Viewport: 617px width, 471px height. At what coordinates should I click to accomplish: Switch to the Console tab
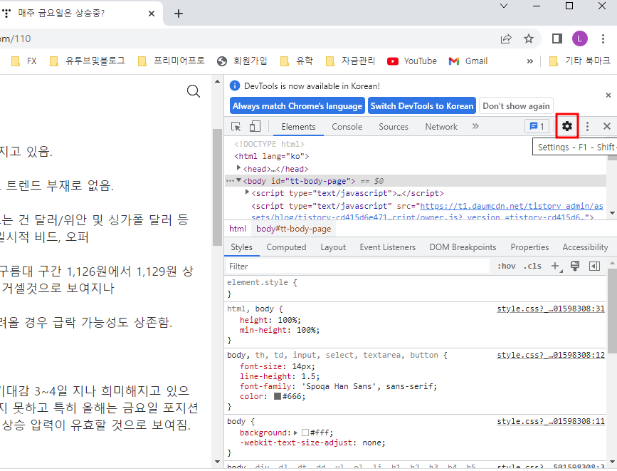pos(347,127)
